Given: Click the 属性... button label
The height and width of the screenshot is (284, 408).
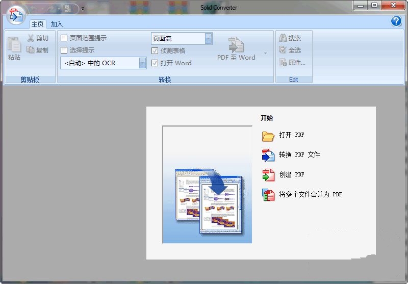Looking at the screenshot, I should (x=297, y=62).
